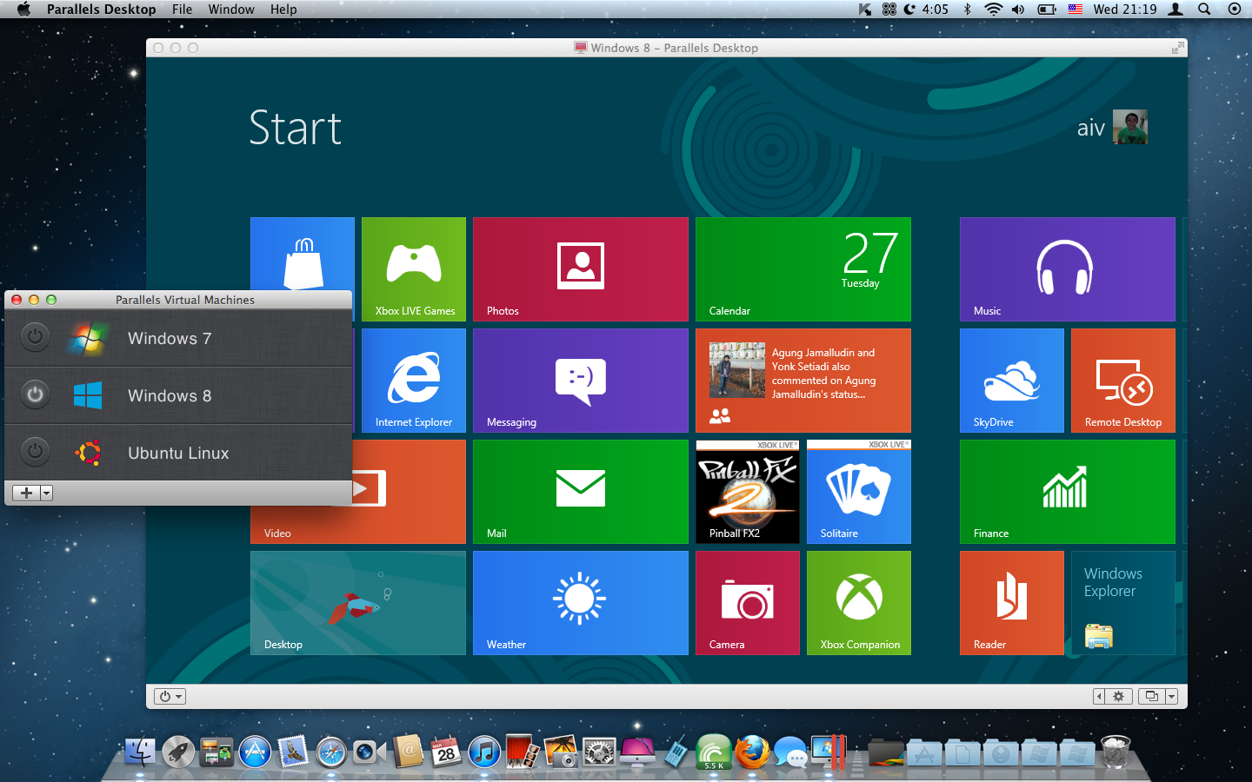Viewport: 1252px width, 782px height.
Task: Click the aiv user account picture
Action: pos(1130,127)
